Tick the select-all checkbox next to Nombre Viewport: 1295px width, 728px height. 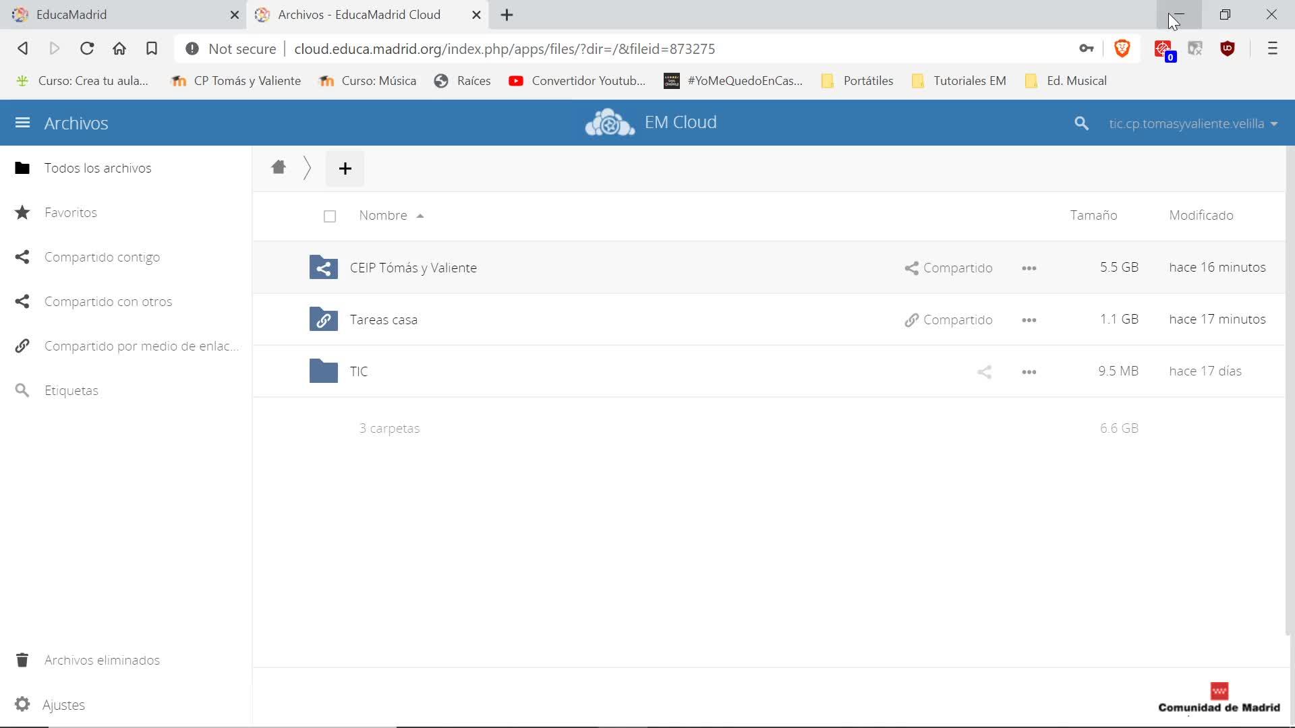tap(330, 216)
